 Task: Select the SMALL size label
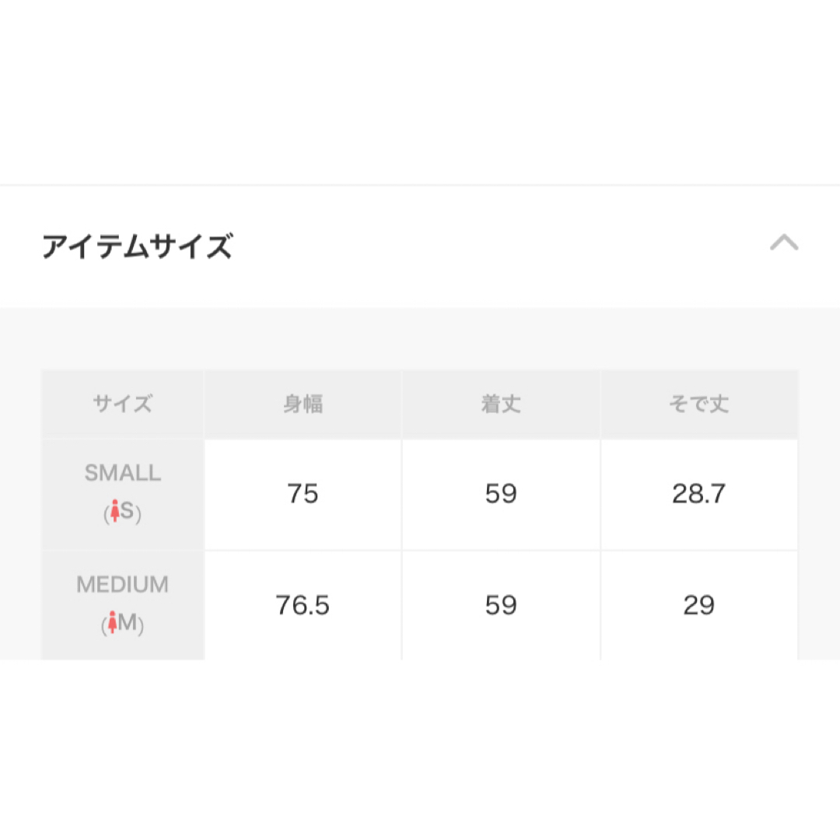point(123,473)
